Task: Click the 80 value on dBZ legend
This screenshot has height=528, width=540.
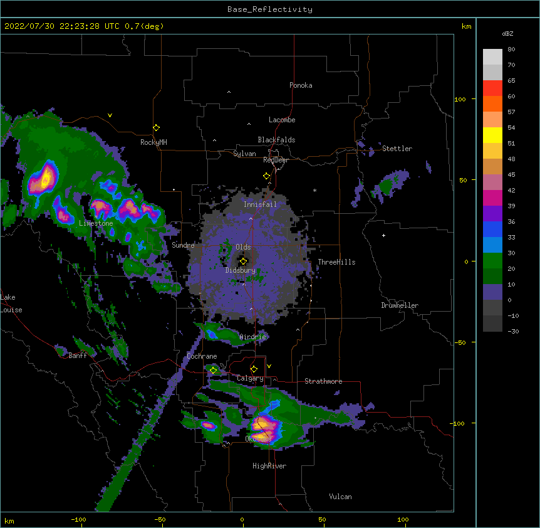Action: (511, 49)
